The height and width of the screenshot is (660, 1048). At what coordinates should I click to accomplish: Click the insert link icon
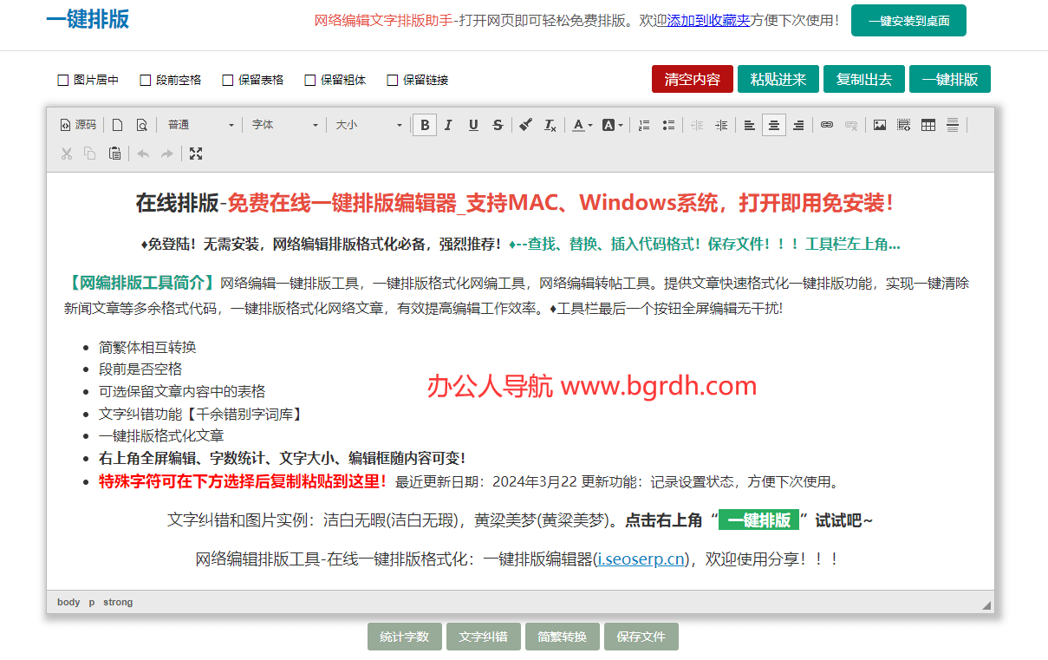point(827,125)
